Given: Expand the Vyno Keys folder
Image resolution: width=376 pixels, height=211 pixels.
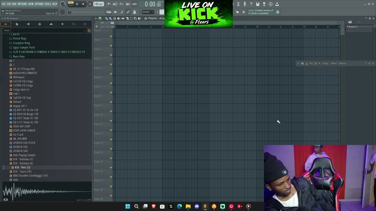Looking at the screenshot, I should [x=19, y=56].
